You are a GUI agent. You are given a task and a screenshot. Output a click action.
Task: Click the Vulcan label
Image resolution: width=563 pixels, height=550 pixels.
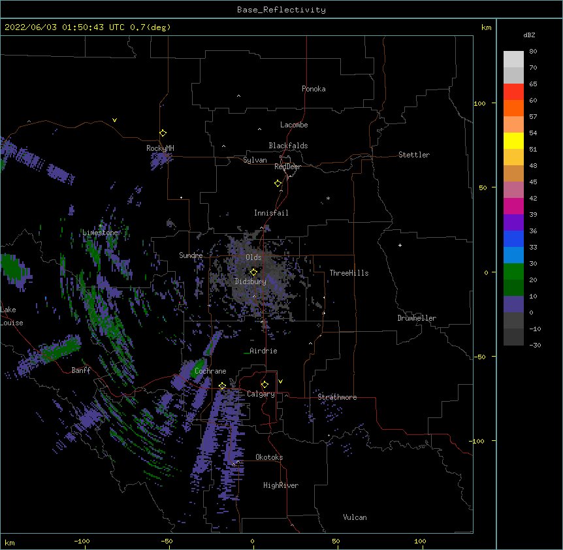[x=355, y=517]
